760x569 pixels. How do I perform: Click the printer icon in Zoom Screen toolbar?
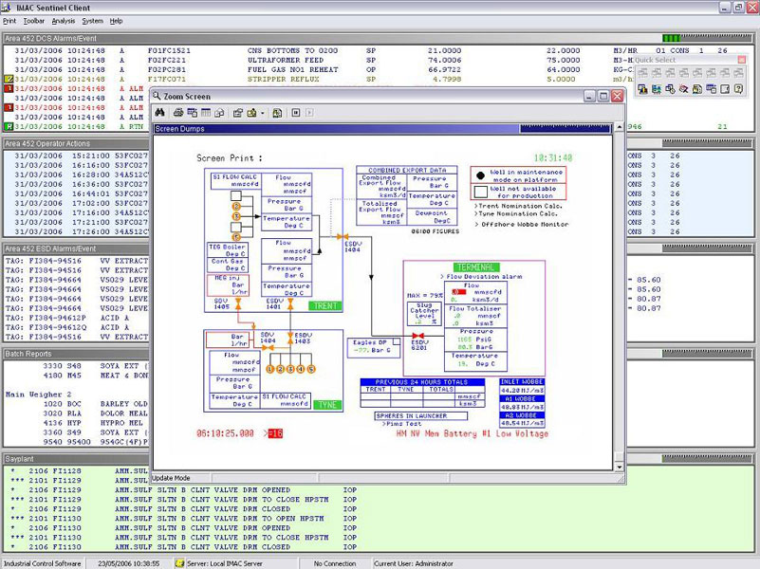tap(177, 113)
